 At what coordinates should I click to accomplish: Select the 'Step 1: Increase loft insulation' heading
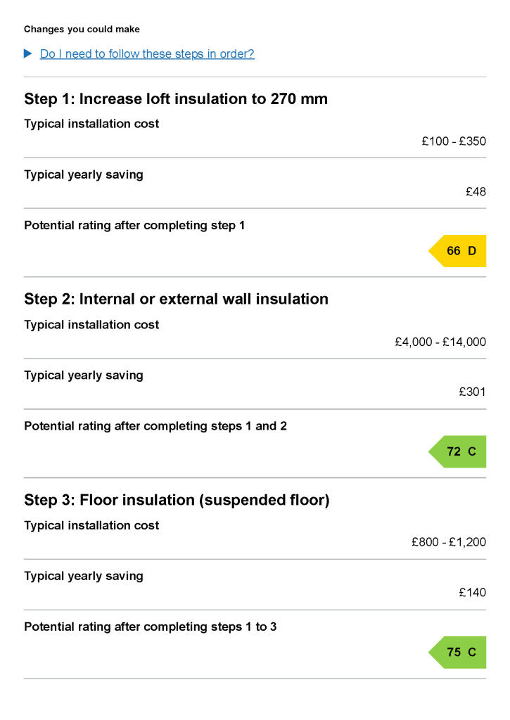[x=176, y=99]
